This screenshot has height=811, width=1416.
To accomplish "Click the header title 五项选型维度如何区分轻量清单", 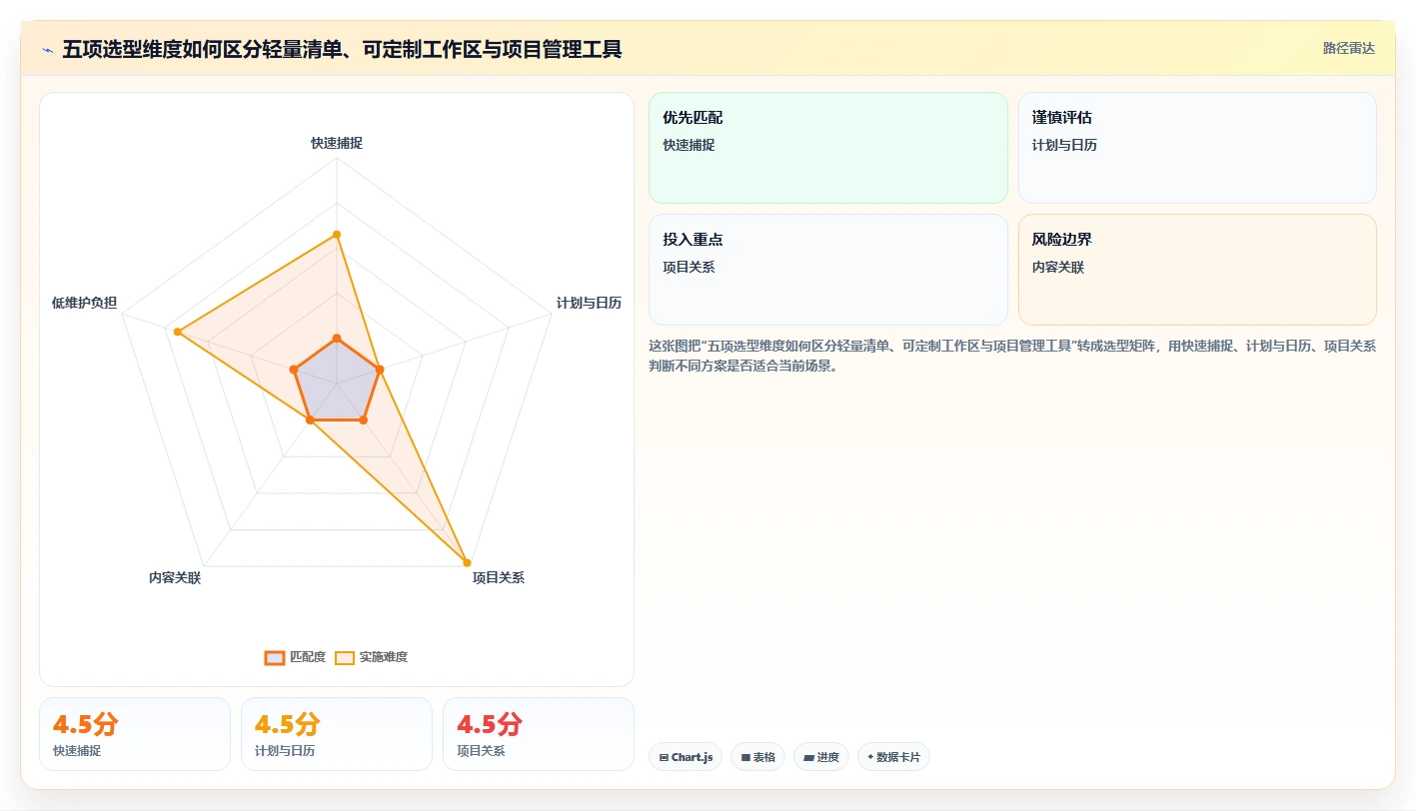I will 342,49.
